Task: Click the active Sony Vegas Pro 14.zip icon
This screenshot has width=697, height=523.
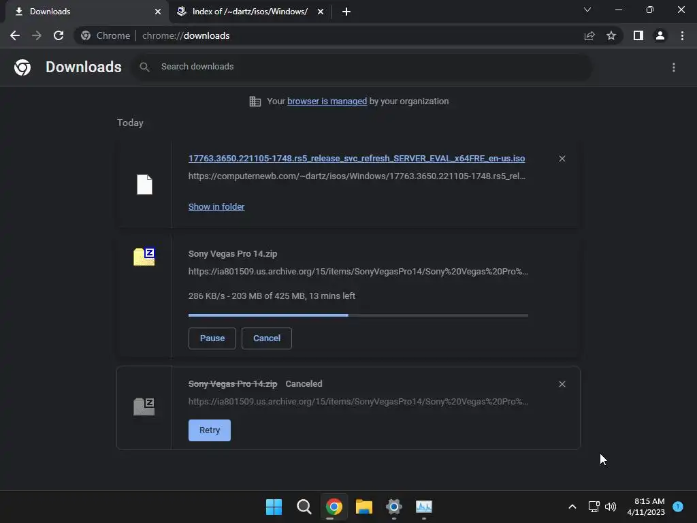Action: click(x=144, y=257)
